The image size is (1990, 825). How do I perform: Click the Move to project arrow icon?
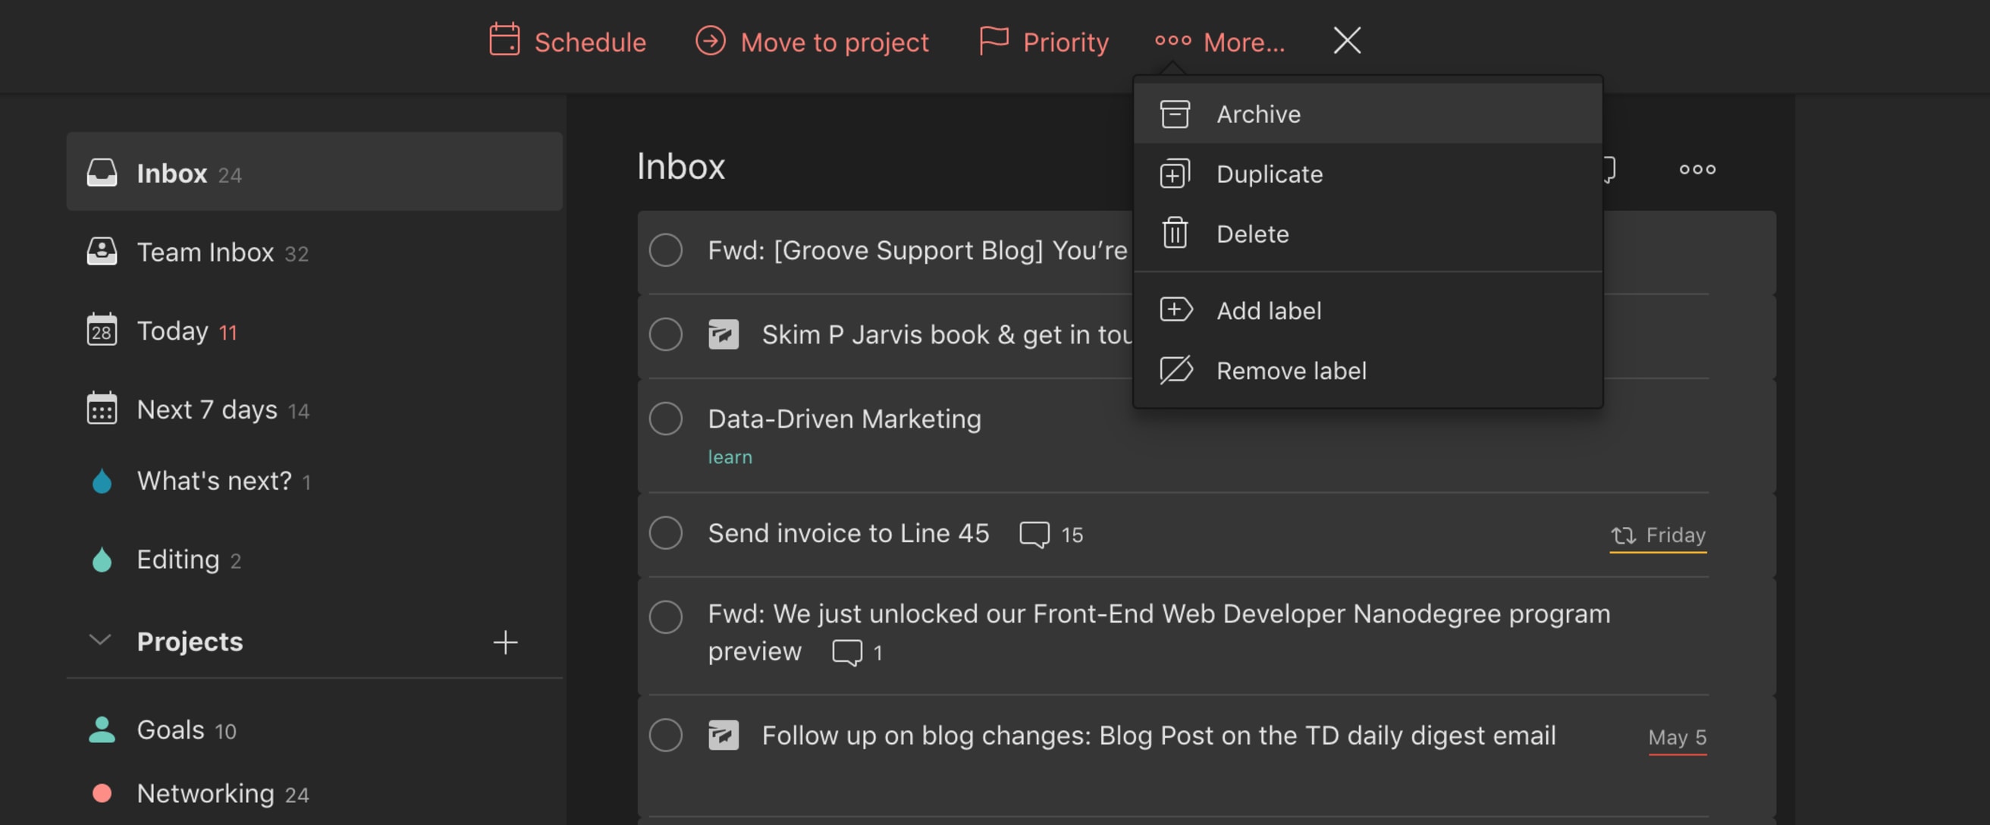(x=710, y=40)
